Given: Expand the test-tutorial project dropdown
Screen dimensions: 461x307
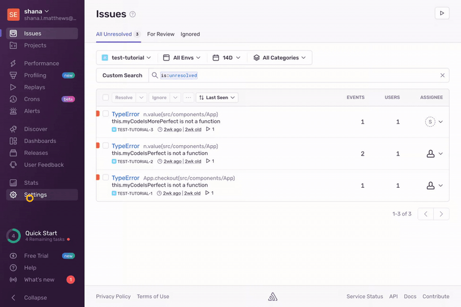Looking at the screenshot, I should click(x=126, y=58).
